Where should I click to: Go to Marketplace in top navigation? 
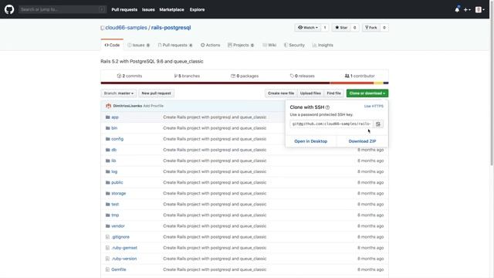(171, 10)
